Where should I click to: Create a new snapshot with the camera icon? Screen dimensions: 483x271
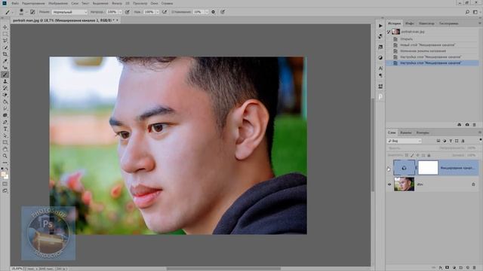click(467, 125)
